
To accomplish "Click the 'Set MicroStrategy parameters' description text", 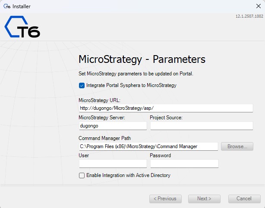I will click(x=136, y=74).
